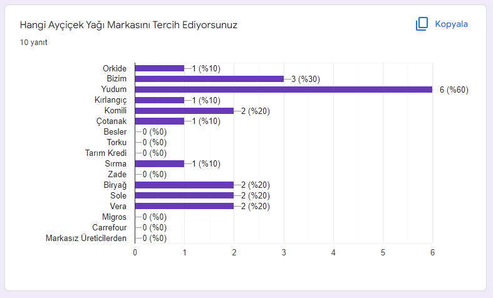The image size is (493, 298).
Task: Click the copy chart icon
Action: (421, 24)
